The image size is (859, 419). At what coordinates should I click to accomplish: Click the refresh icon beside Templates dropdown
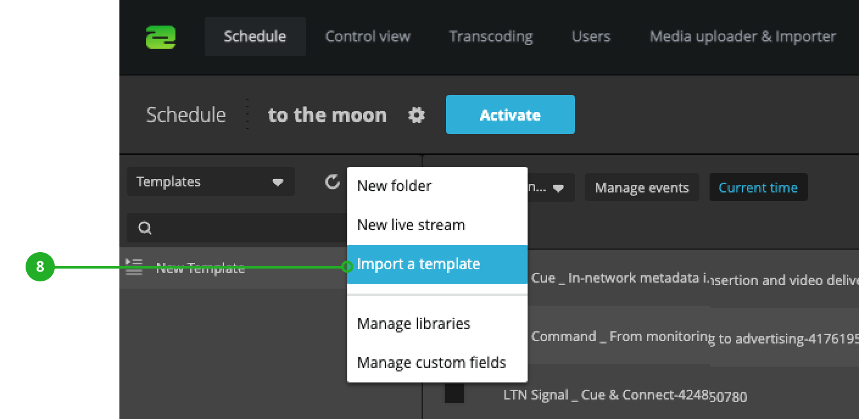(332, 182)
